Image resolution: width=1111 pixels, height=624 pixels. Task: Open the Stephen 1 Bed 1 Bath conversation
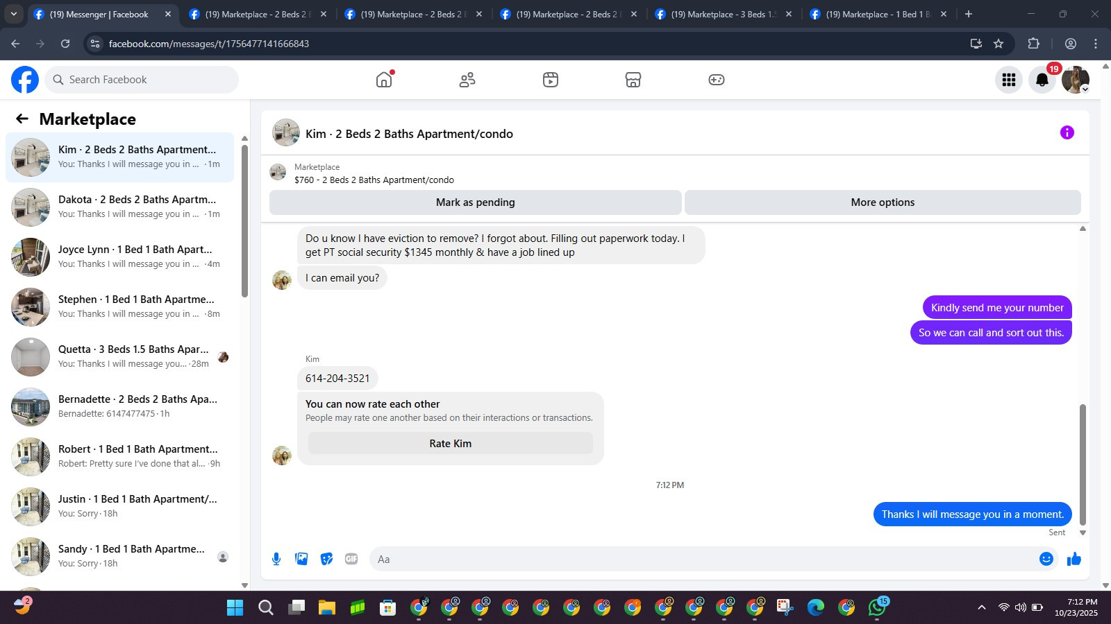pyautogui.click(x=120, y=307)
